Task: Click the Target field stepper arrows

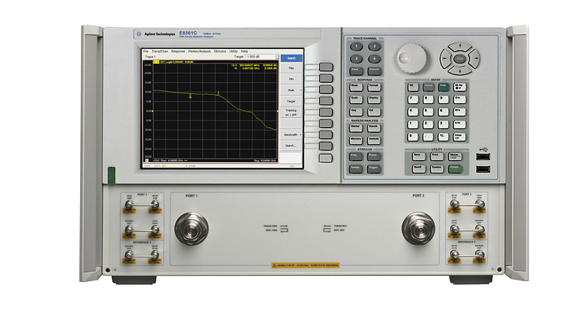Action: 277,57
